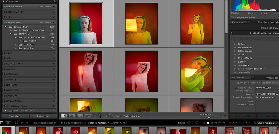The height and width of the screenshot is (134, 279).
Task: Select the first grid photo with blue-green gradient
Action: point(86,23)
